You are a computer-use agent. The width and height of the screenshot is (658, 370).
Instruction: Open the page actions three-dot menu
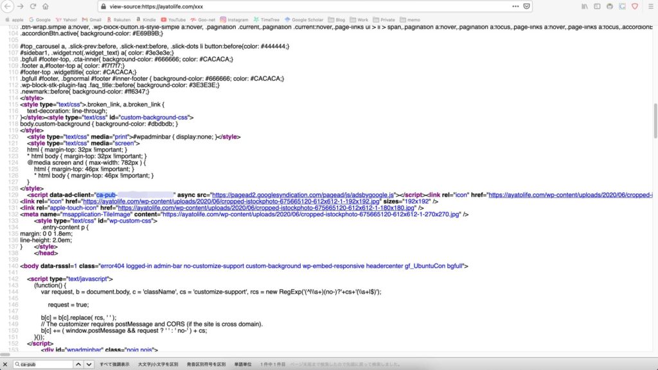(x=515, y=6)
